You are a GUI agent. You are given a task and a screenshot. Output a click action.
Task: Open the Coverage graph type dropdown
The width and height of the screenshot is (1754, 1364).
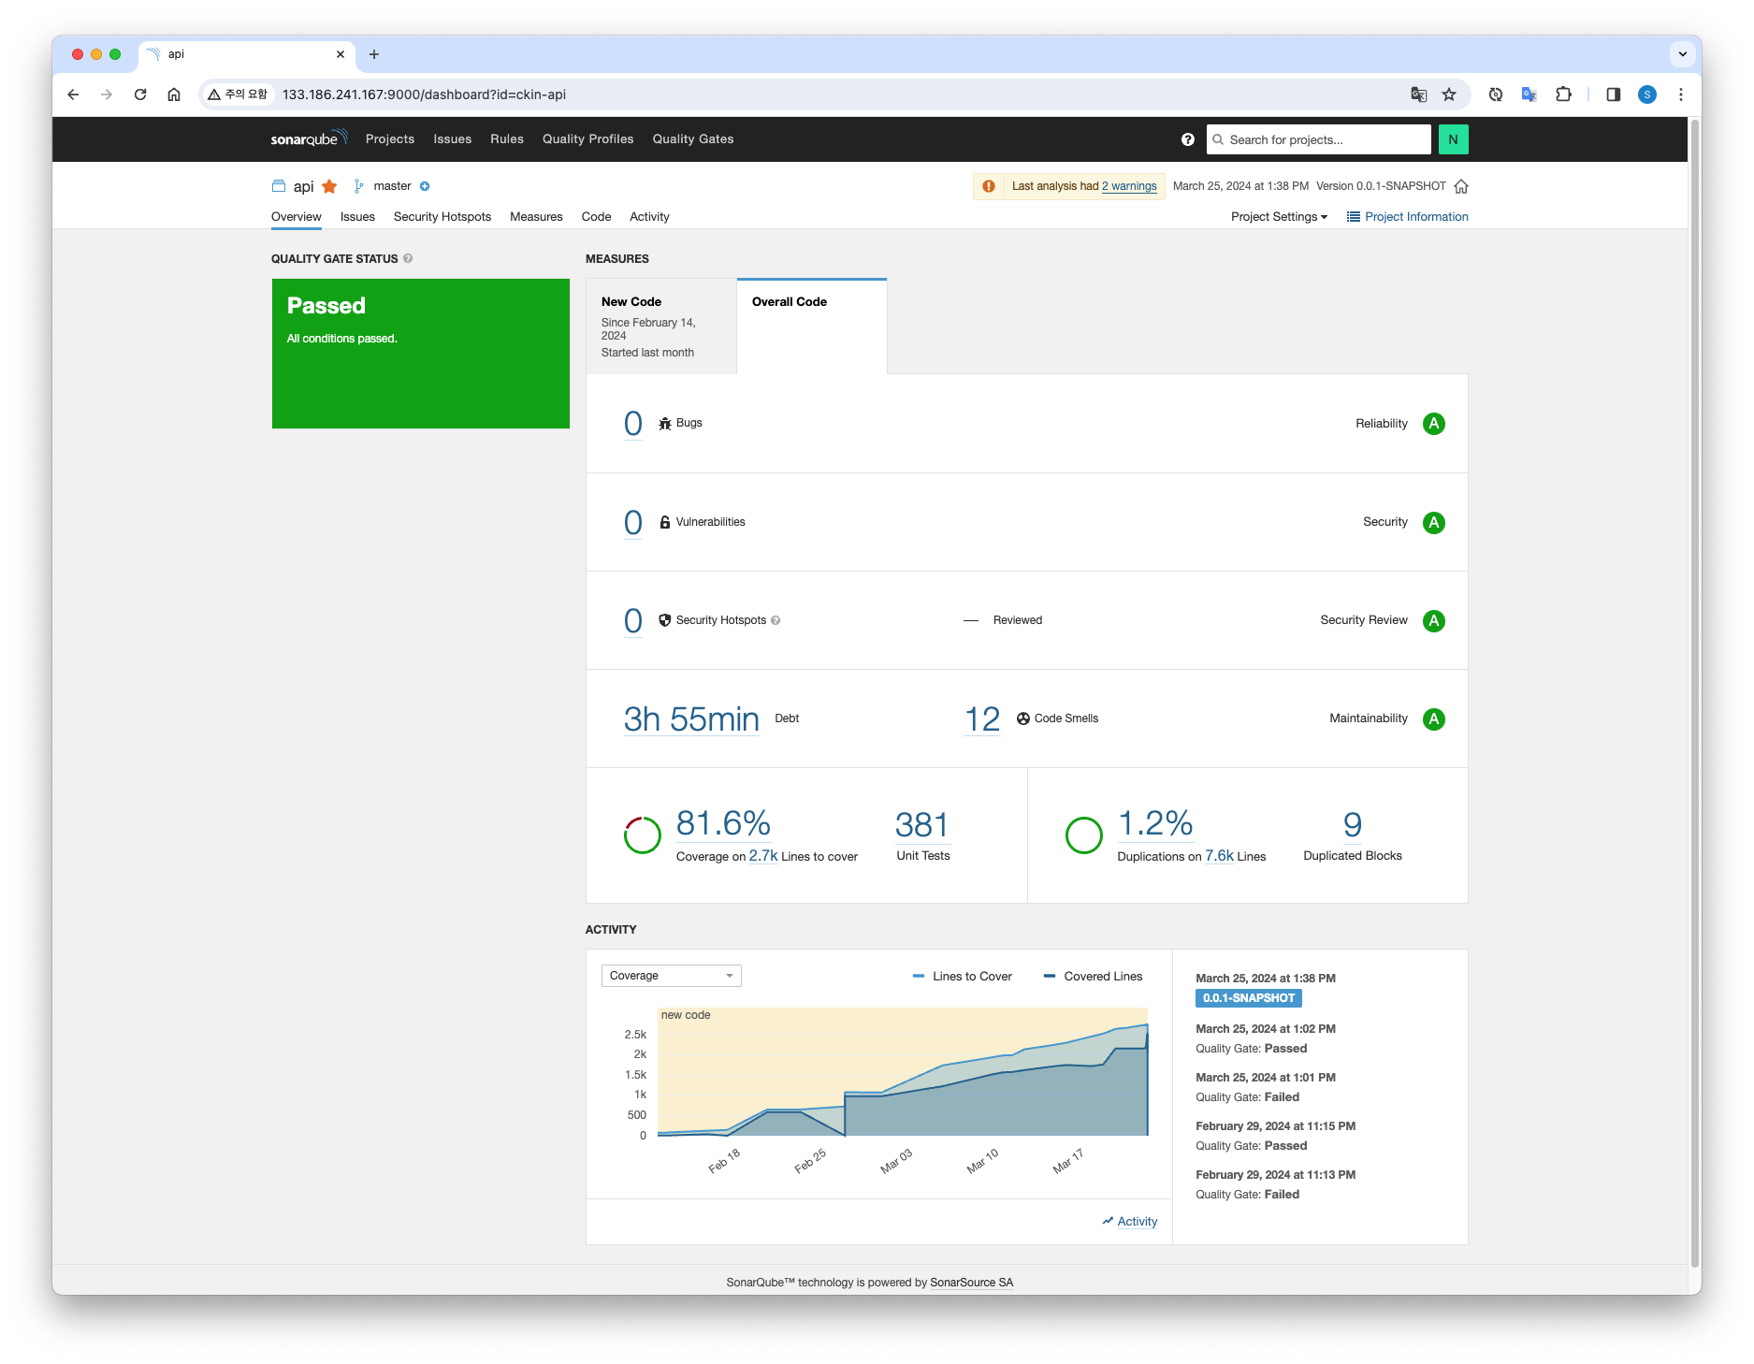point(671,976)
